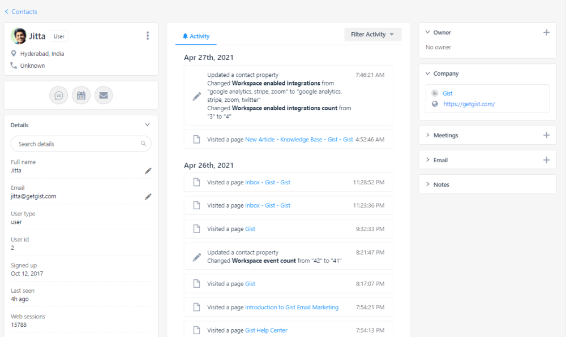Add an owner with plus icon
Viewport: 566px width, 337px height.
[x=547, y=32]
